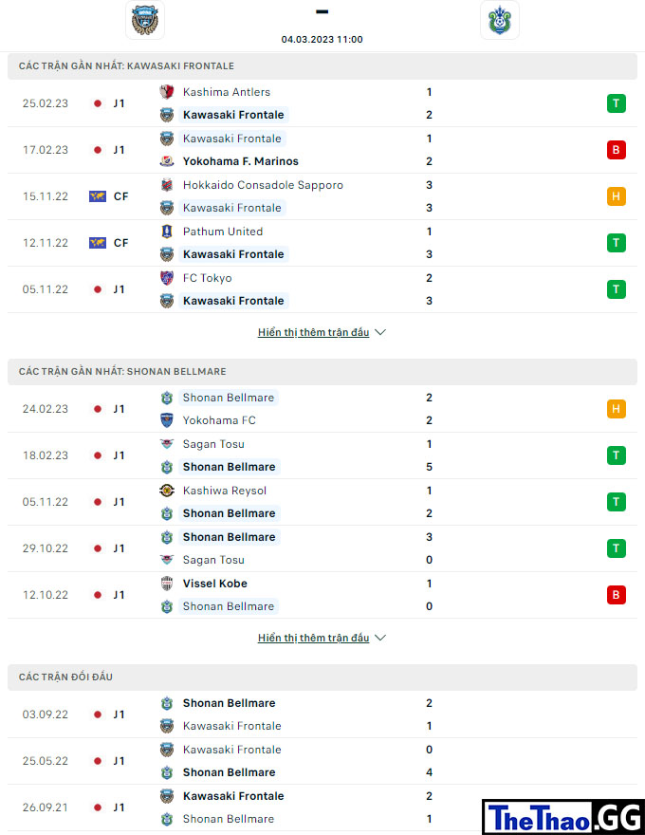Click the orange H badge for 15.11.22 match
This screenshot has height=835, width=645.
coord(617,196)
